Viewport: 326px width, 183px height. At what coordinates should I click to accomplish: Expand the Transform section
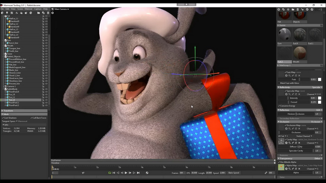(x=24, y=111)
